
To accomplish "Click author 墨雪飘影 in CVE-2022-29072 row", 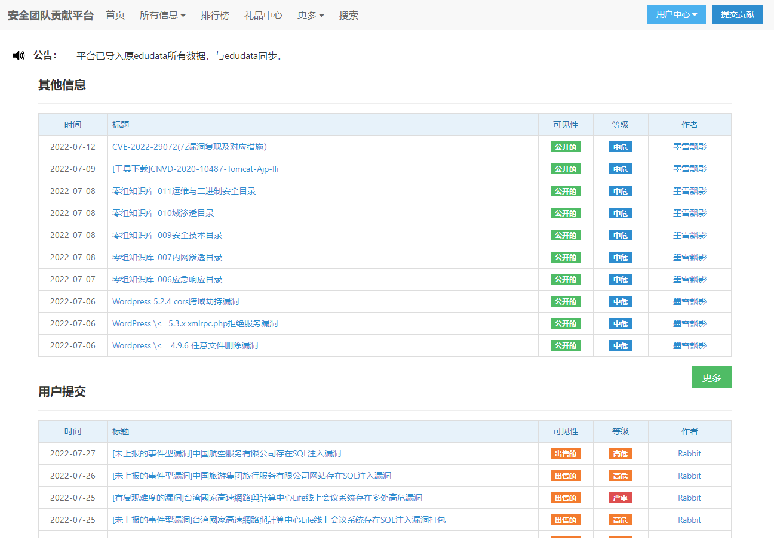I will (x=690, y=147).
